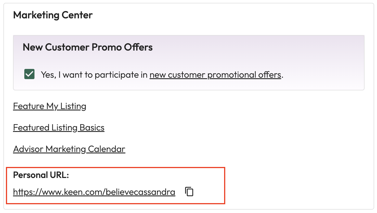Uncheck the promo offers participation checkbox
Viewport: 377px width, 213px height.
[29, 75]
